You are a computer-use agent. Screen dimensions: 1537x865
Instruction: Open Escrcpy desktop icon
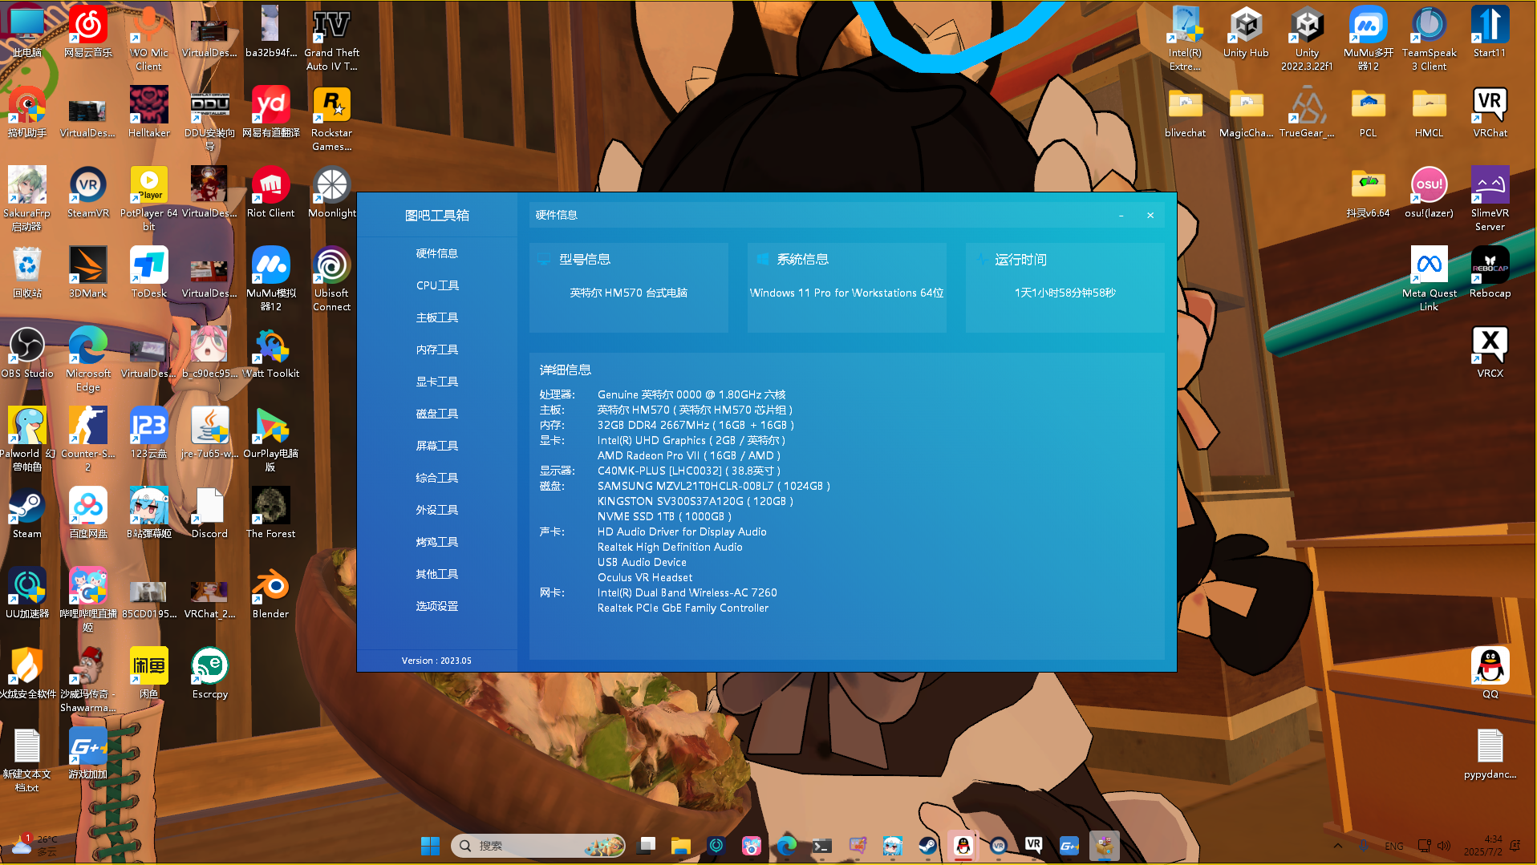point(209,673)
